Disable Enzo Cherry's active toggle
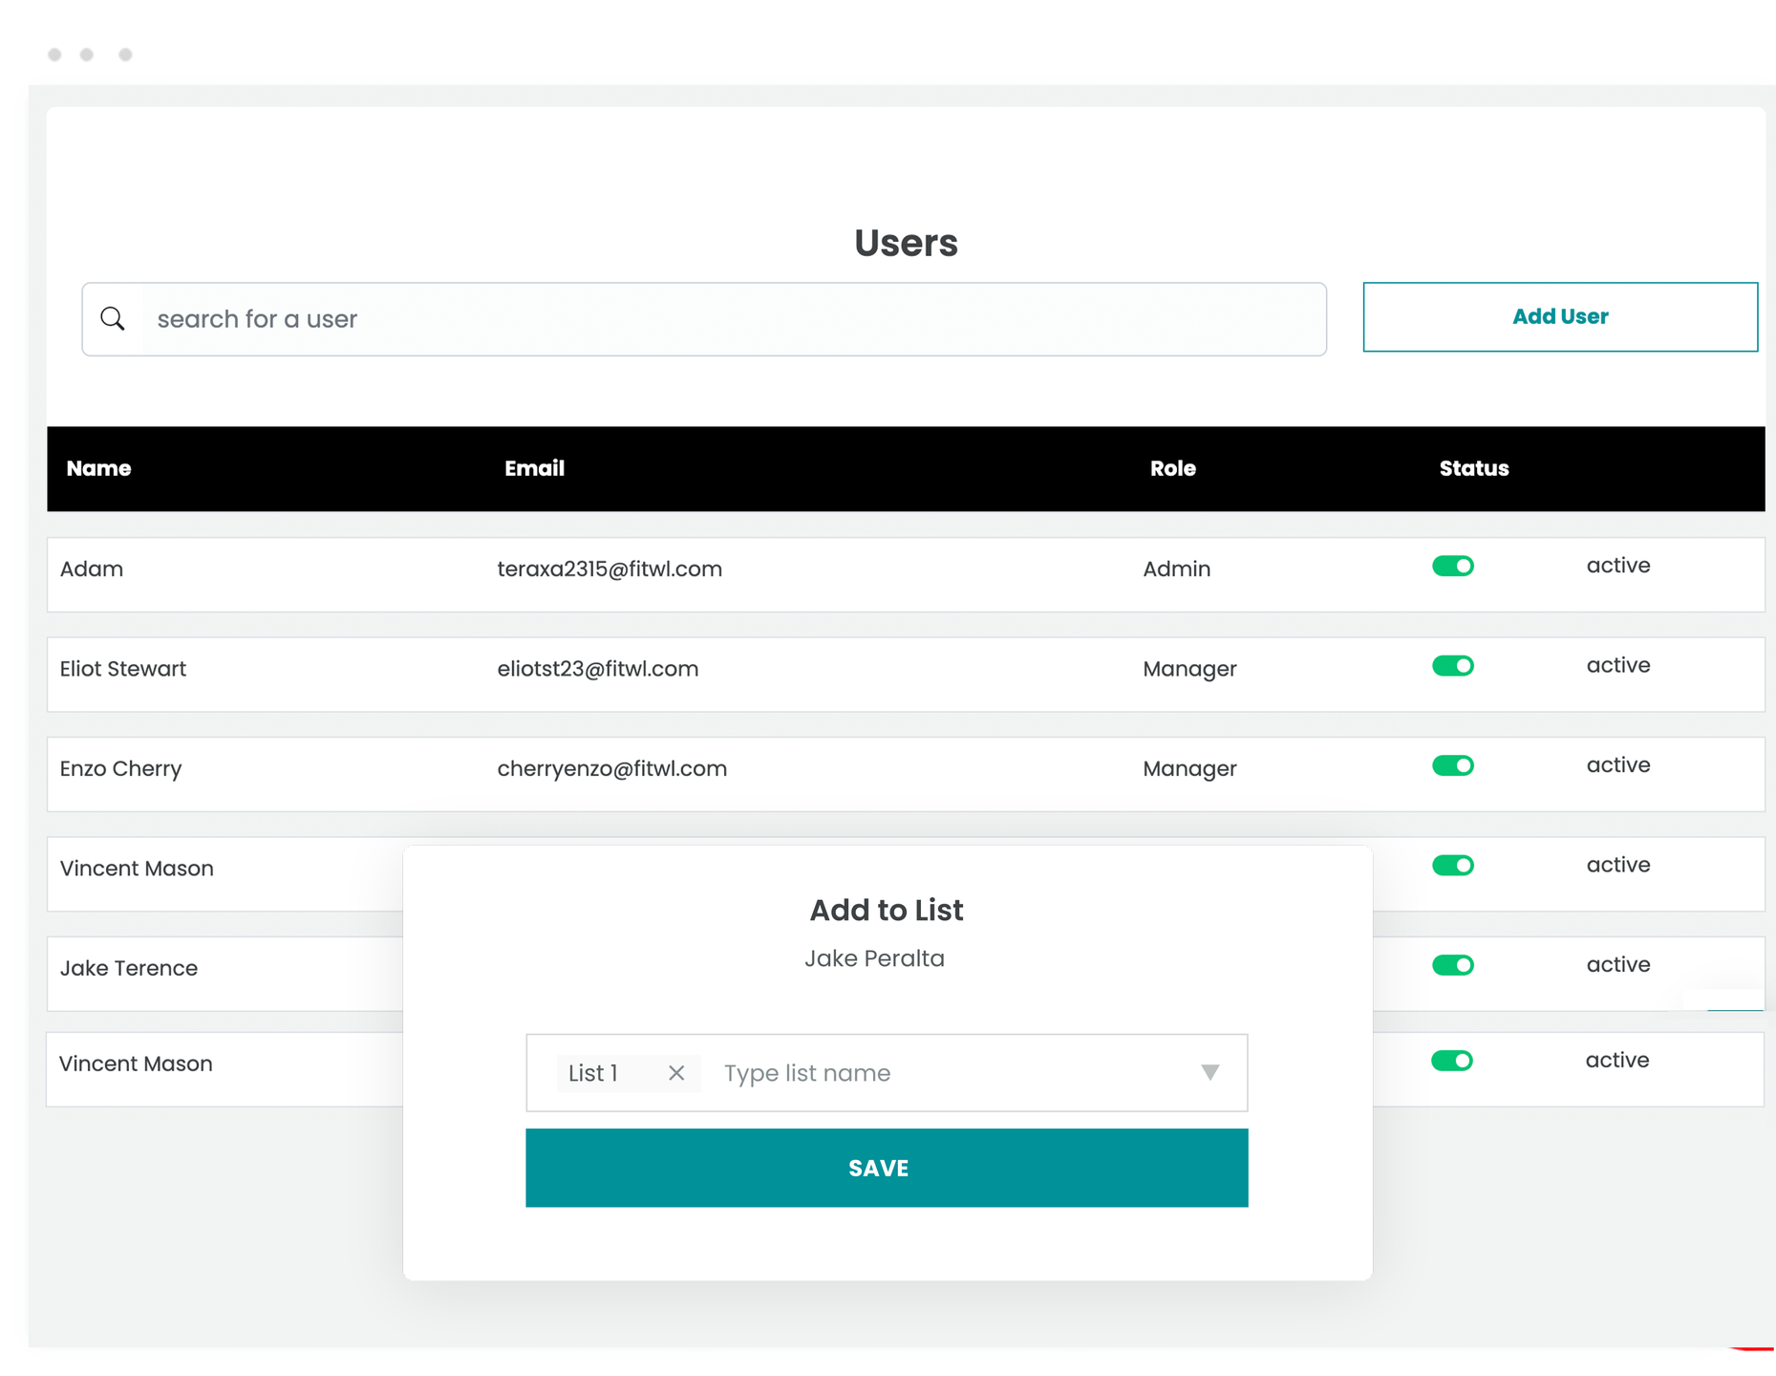The width and height of the screenshot is (1776, 1376). (1452, 765)
